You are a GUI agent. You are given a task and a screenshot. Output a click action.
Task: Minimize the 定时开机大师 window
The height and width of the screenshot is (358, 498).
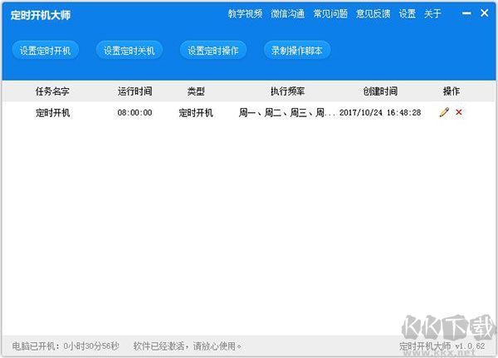point(466,13)
